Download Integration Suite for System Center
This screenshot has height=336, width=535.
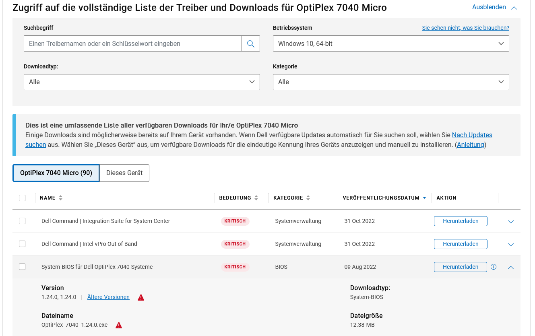coord(461,221)
